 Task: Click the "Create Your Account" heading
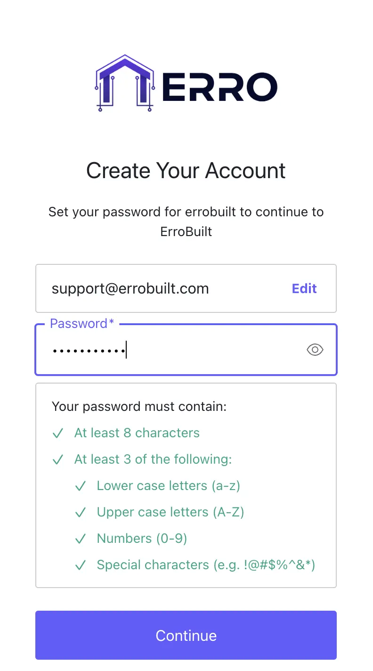click(186, 171)
